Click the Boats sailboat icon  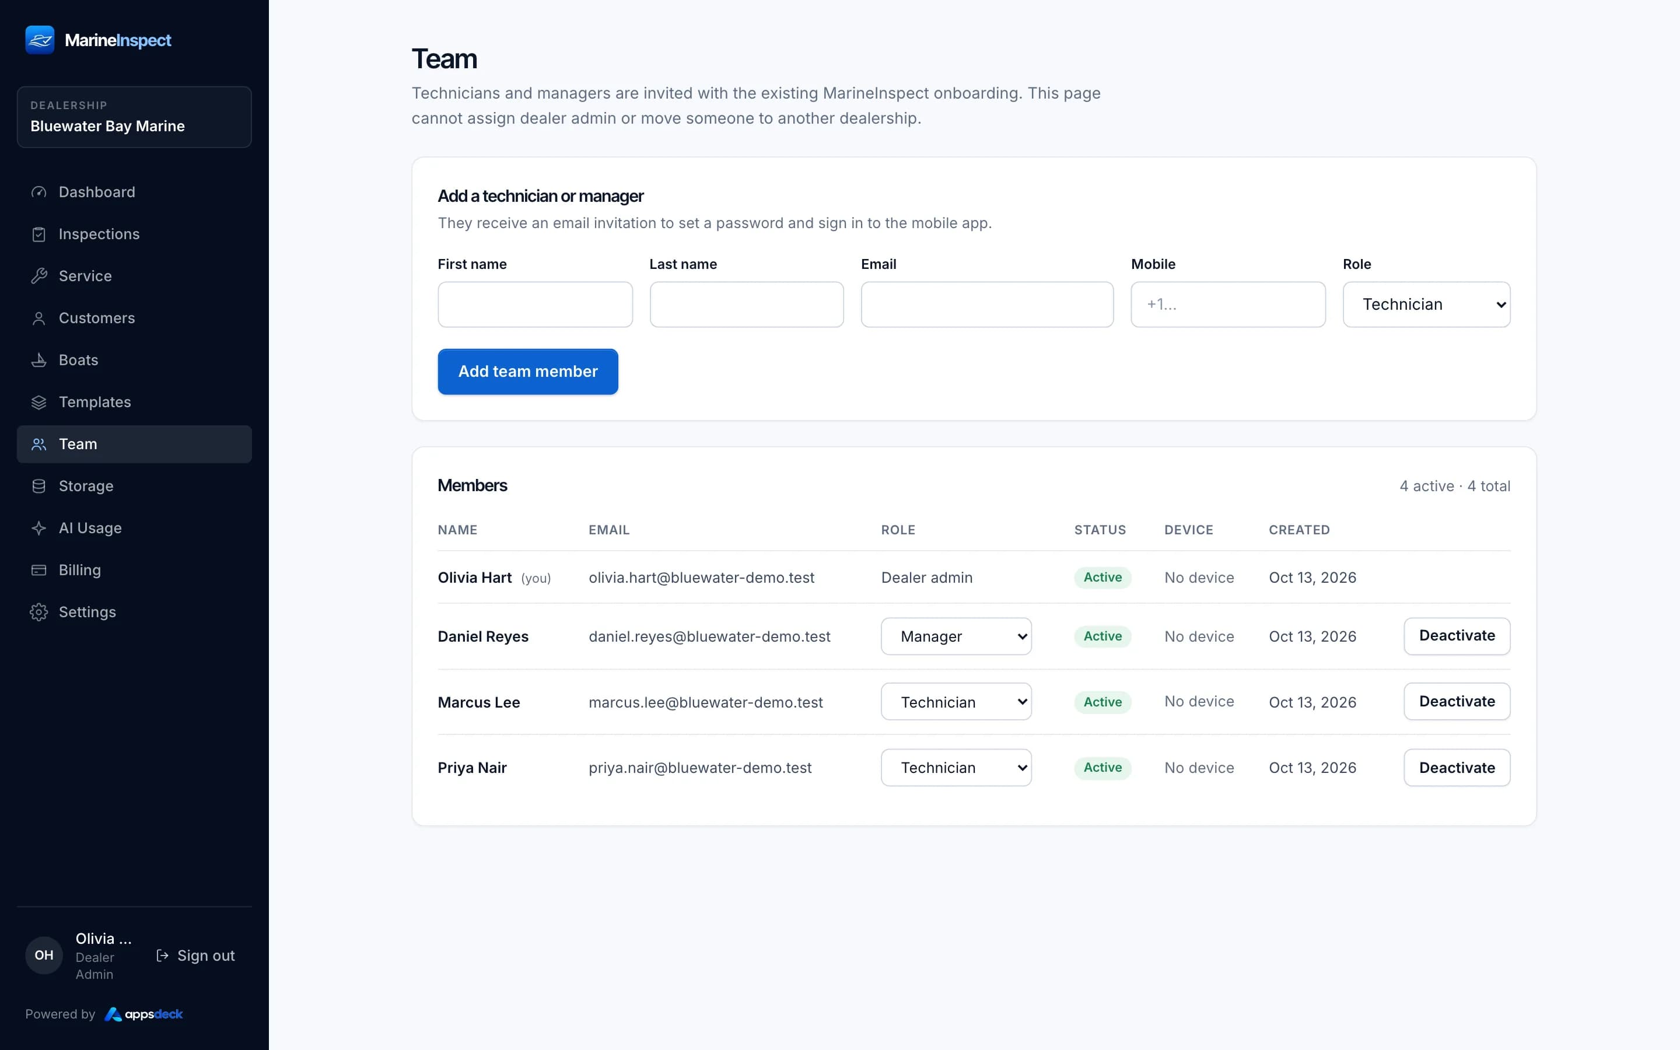[x=39, y=360]
